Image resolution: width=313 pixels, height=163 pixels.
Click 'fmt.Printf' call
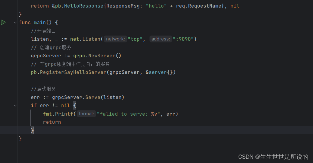pos(58,114)
